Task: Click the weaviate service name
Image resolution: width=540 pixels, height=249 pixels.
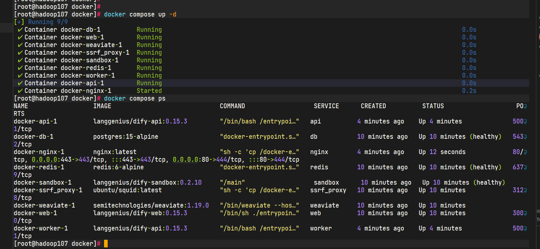Action: pos(325,206)
